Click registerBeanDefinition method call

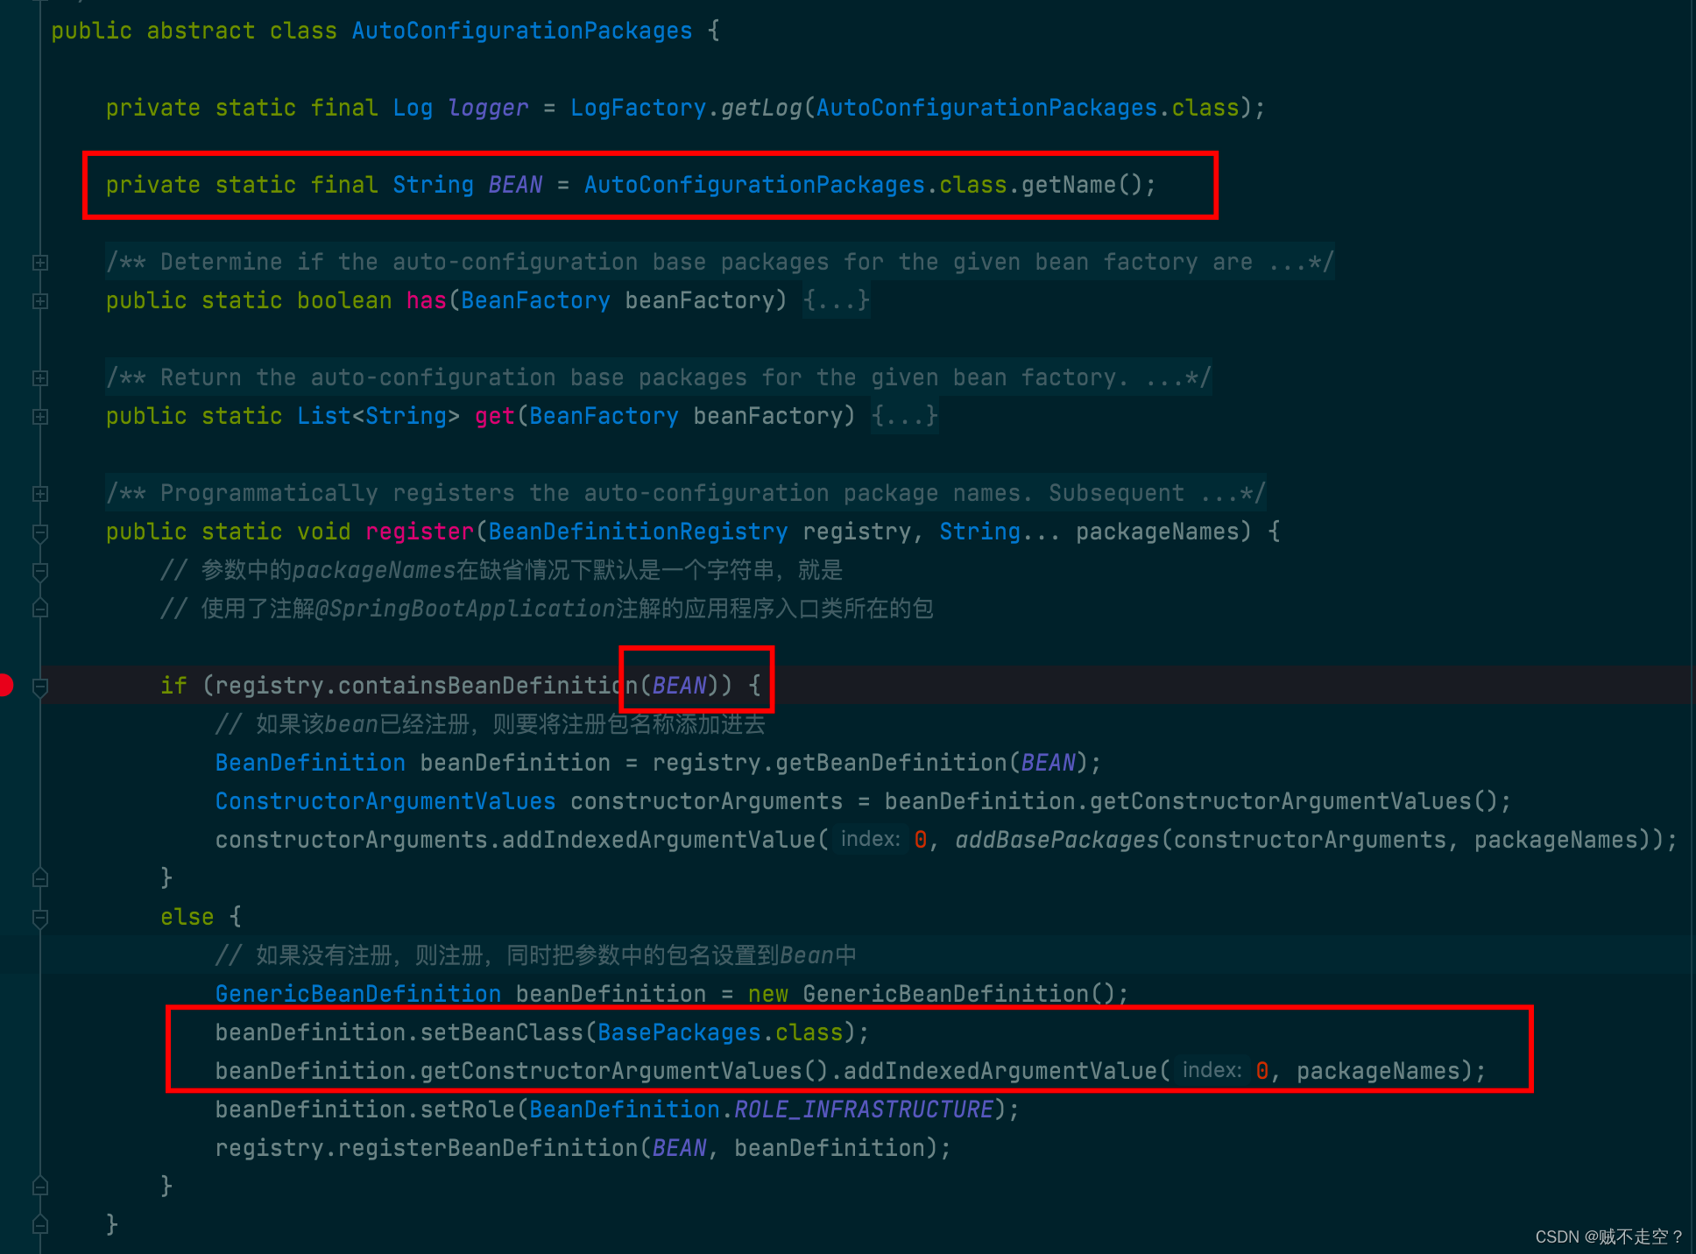pos(488,1148)
